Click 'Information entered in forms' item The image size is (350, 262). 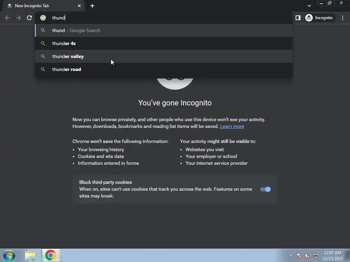coord(108,163)
